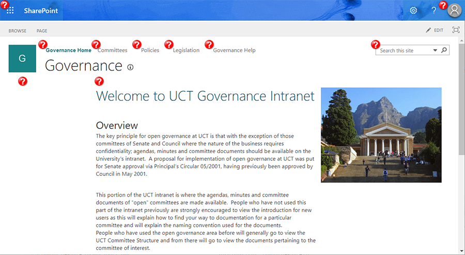This screenshot has height=255, width=465.
Task: Open the Policies navigation link
Action: pyautogui.click(x=150, y=50)
